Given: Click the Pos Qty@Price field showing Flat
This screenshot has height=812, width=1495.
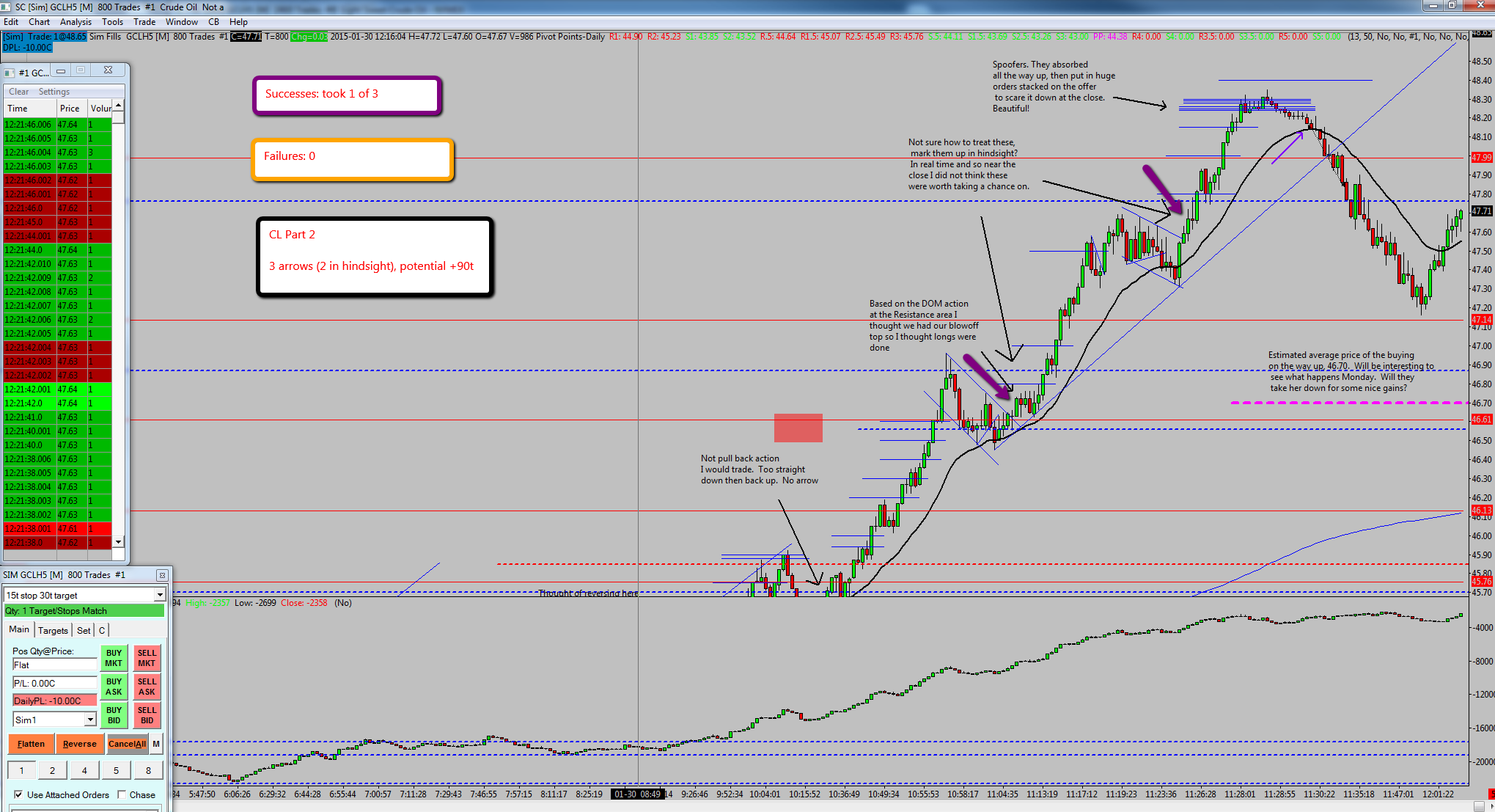Looking at the screenshot, I should click(54, 665).
